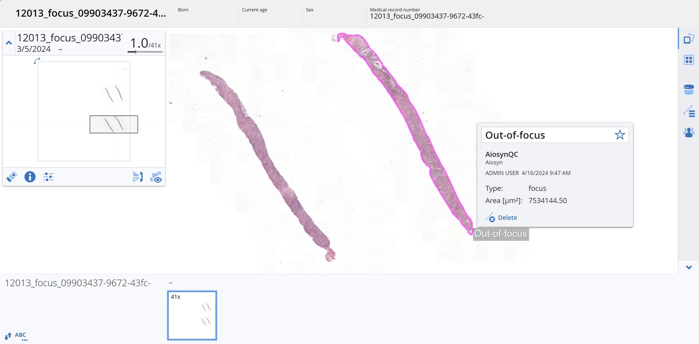Click the 1.0 magnification value

139,43
